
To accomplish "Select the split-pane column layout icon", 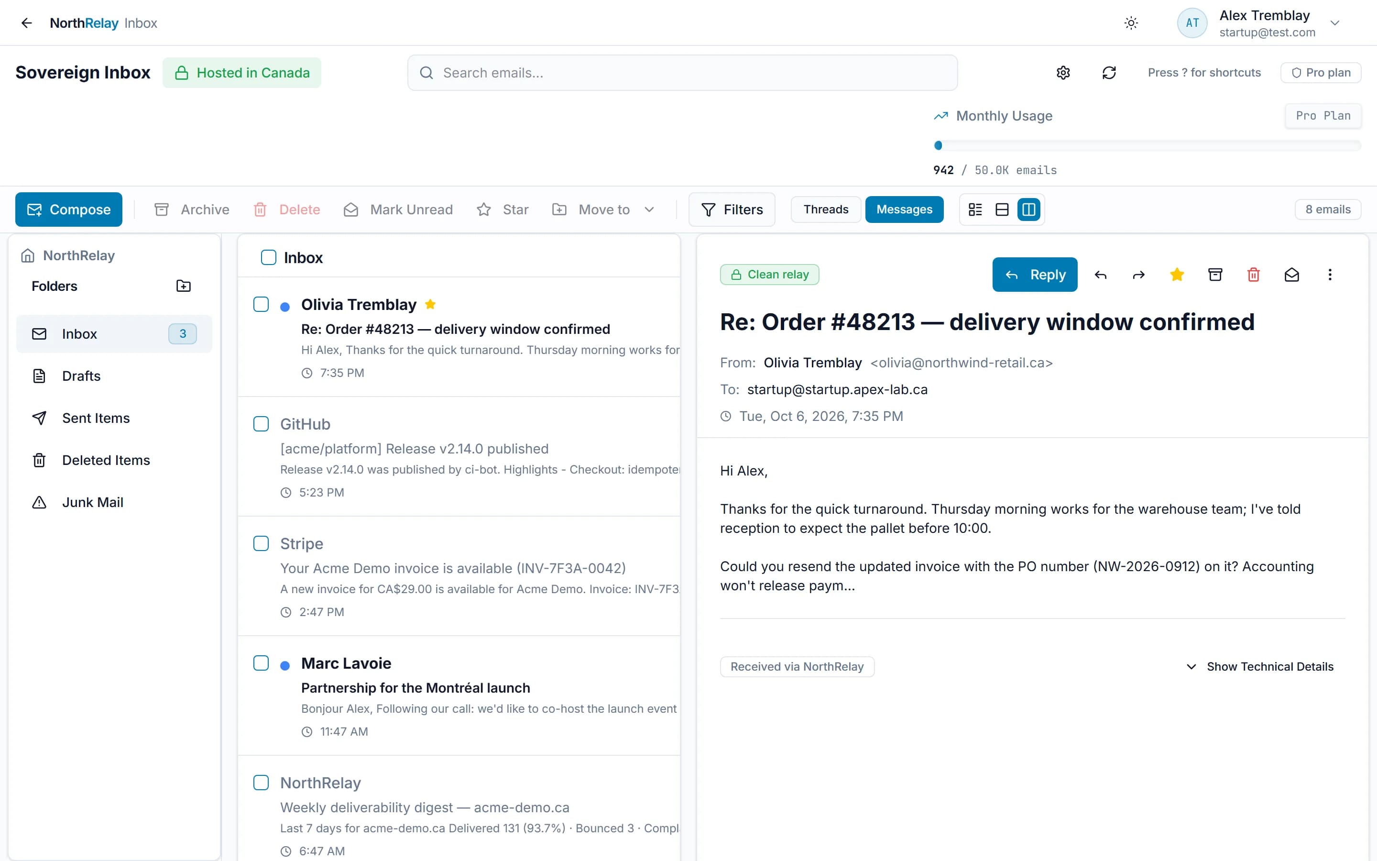I will point(1029,210).
